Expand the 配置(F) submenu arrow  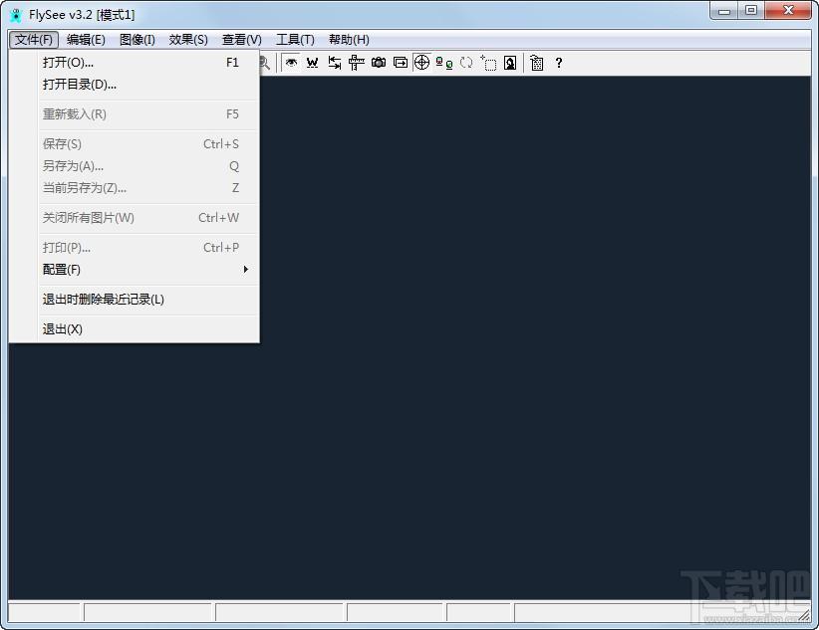click(245, 270)
